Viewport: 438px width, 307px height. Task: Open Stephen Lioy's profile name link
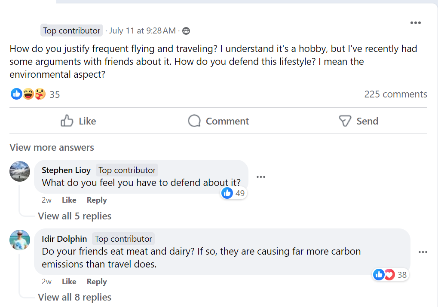click(x=66, y=170)
